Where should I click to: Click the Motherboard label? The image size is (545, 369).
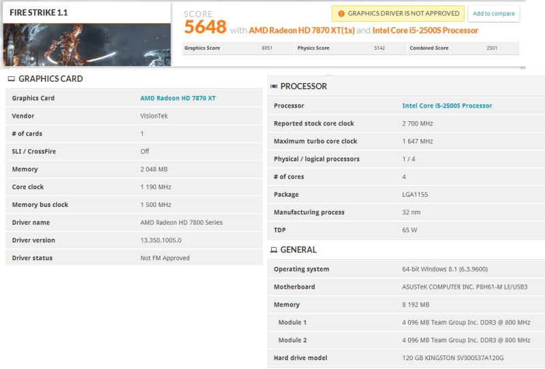pyautogui.click(x=294, y=287)
